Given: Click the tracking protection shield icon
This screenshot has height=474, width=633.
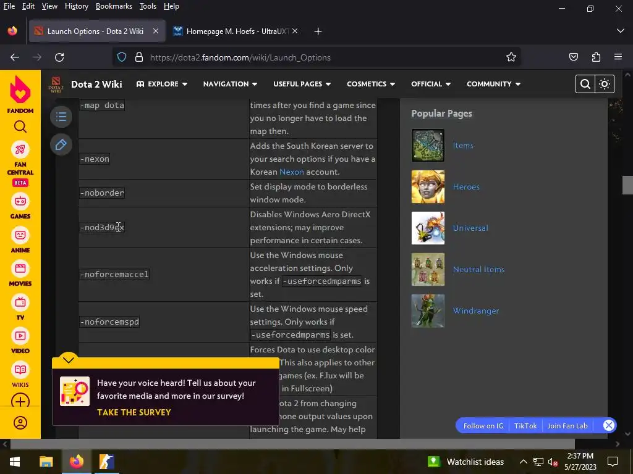Looking at the screenshot, I should (122, 57).
